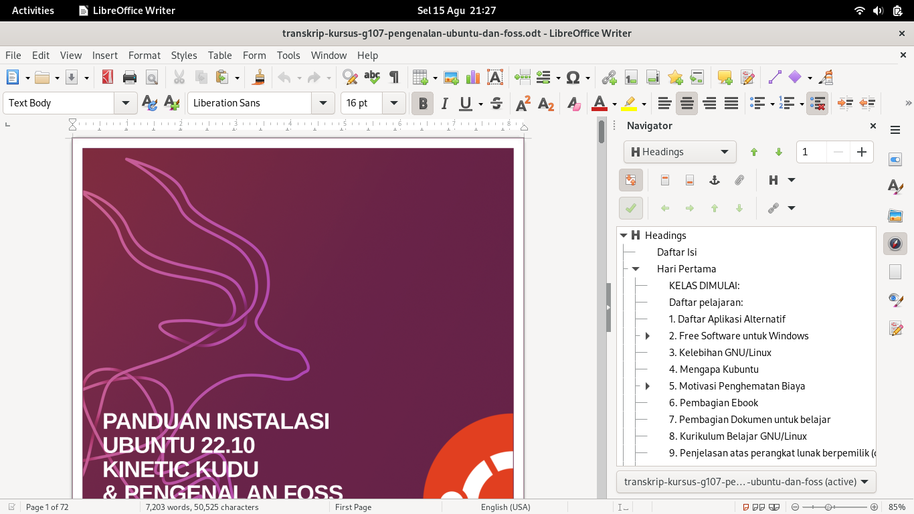This screenshot has height=514, width=914.
Task: Open Navigate By Headings dropdown
Action: point(680,152)
